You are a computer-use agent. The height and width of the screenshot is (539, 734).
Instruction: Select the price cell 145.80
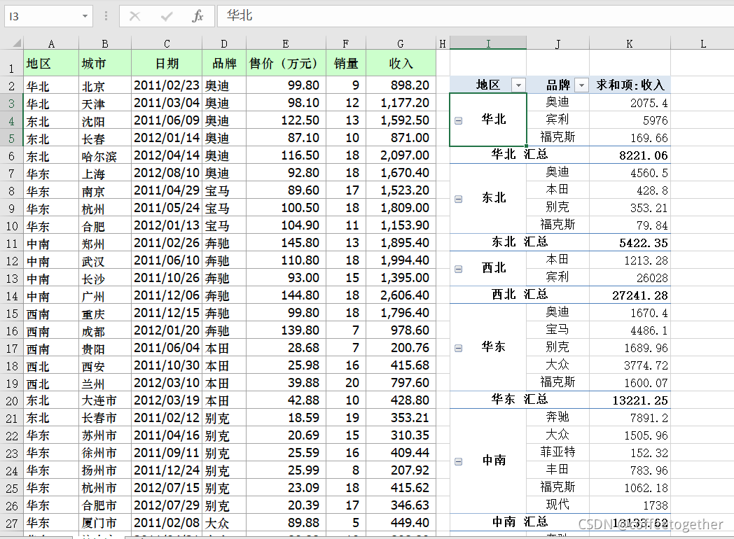[286, 244]
